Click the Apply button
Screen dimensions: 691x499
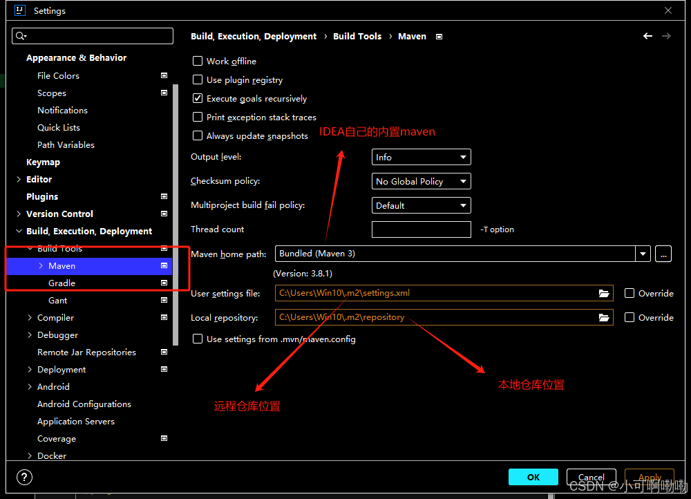click(x=650, y=477)
